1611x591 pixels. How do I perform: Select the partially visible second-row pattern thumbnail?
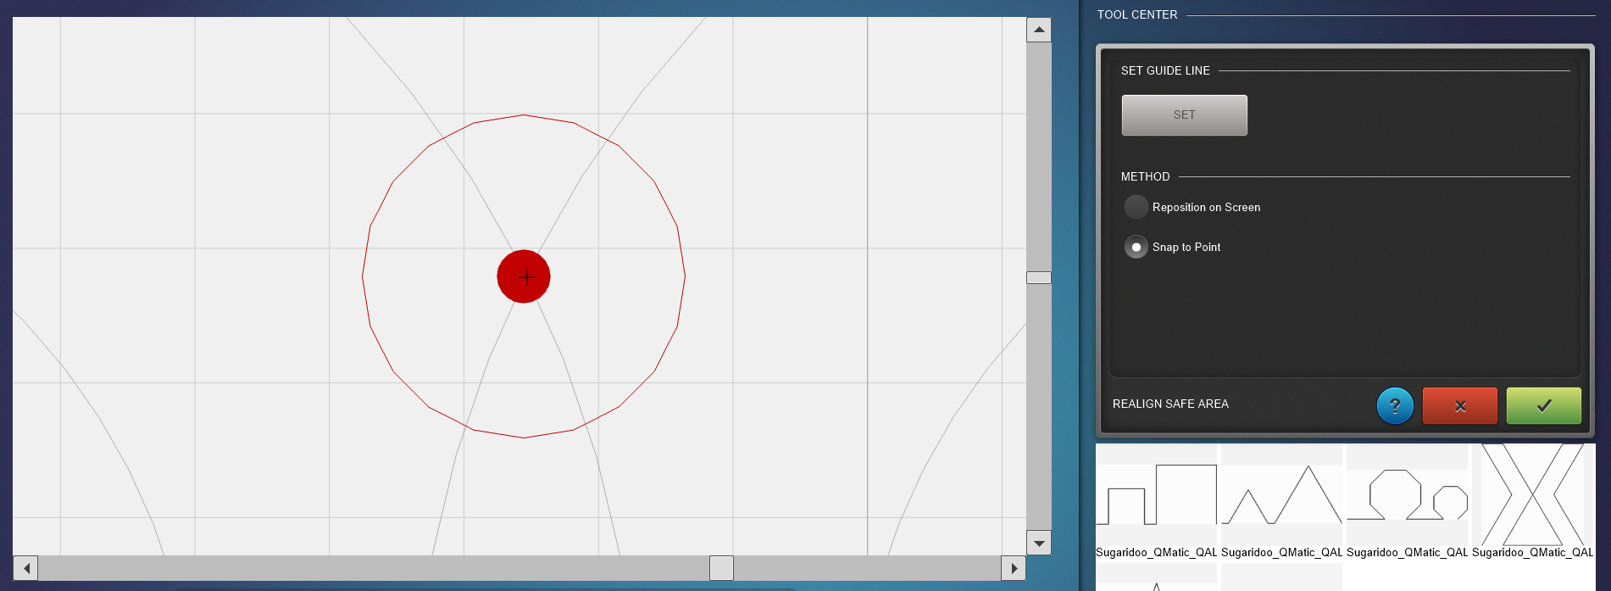1156,581
